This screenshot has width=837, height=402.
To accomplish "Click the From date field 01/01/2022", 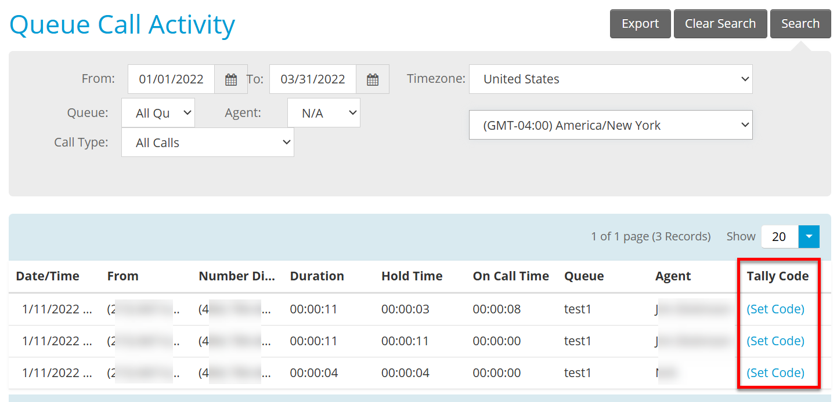I will point(171,79).
